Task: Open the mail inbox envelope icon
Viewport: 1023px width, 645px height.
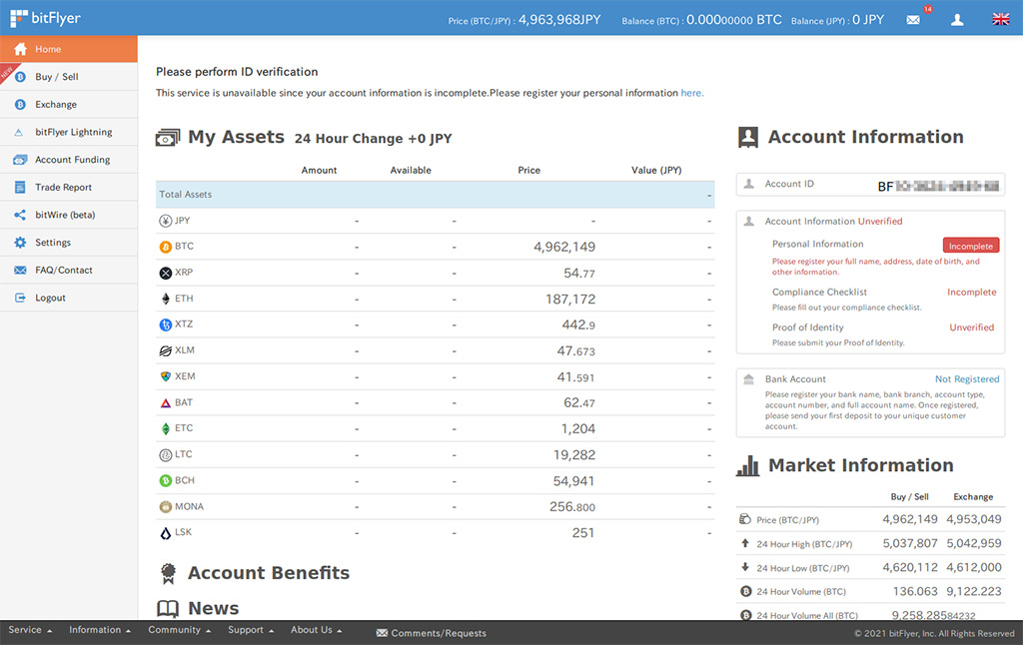Action: [x=913, y=20]
